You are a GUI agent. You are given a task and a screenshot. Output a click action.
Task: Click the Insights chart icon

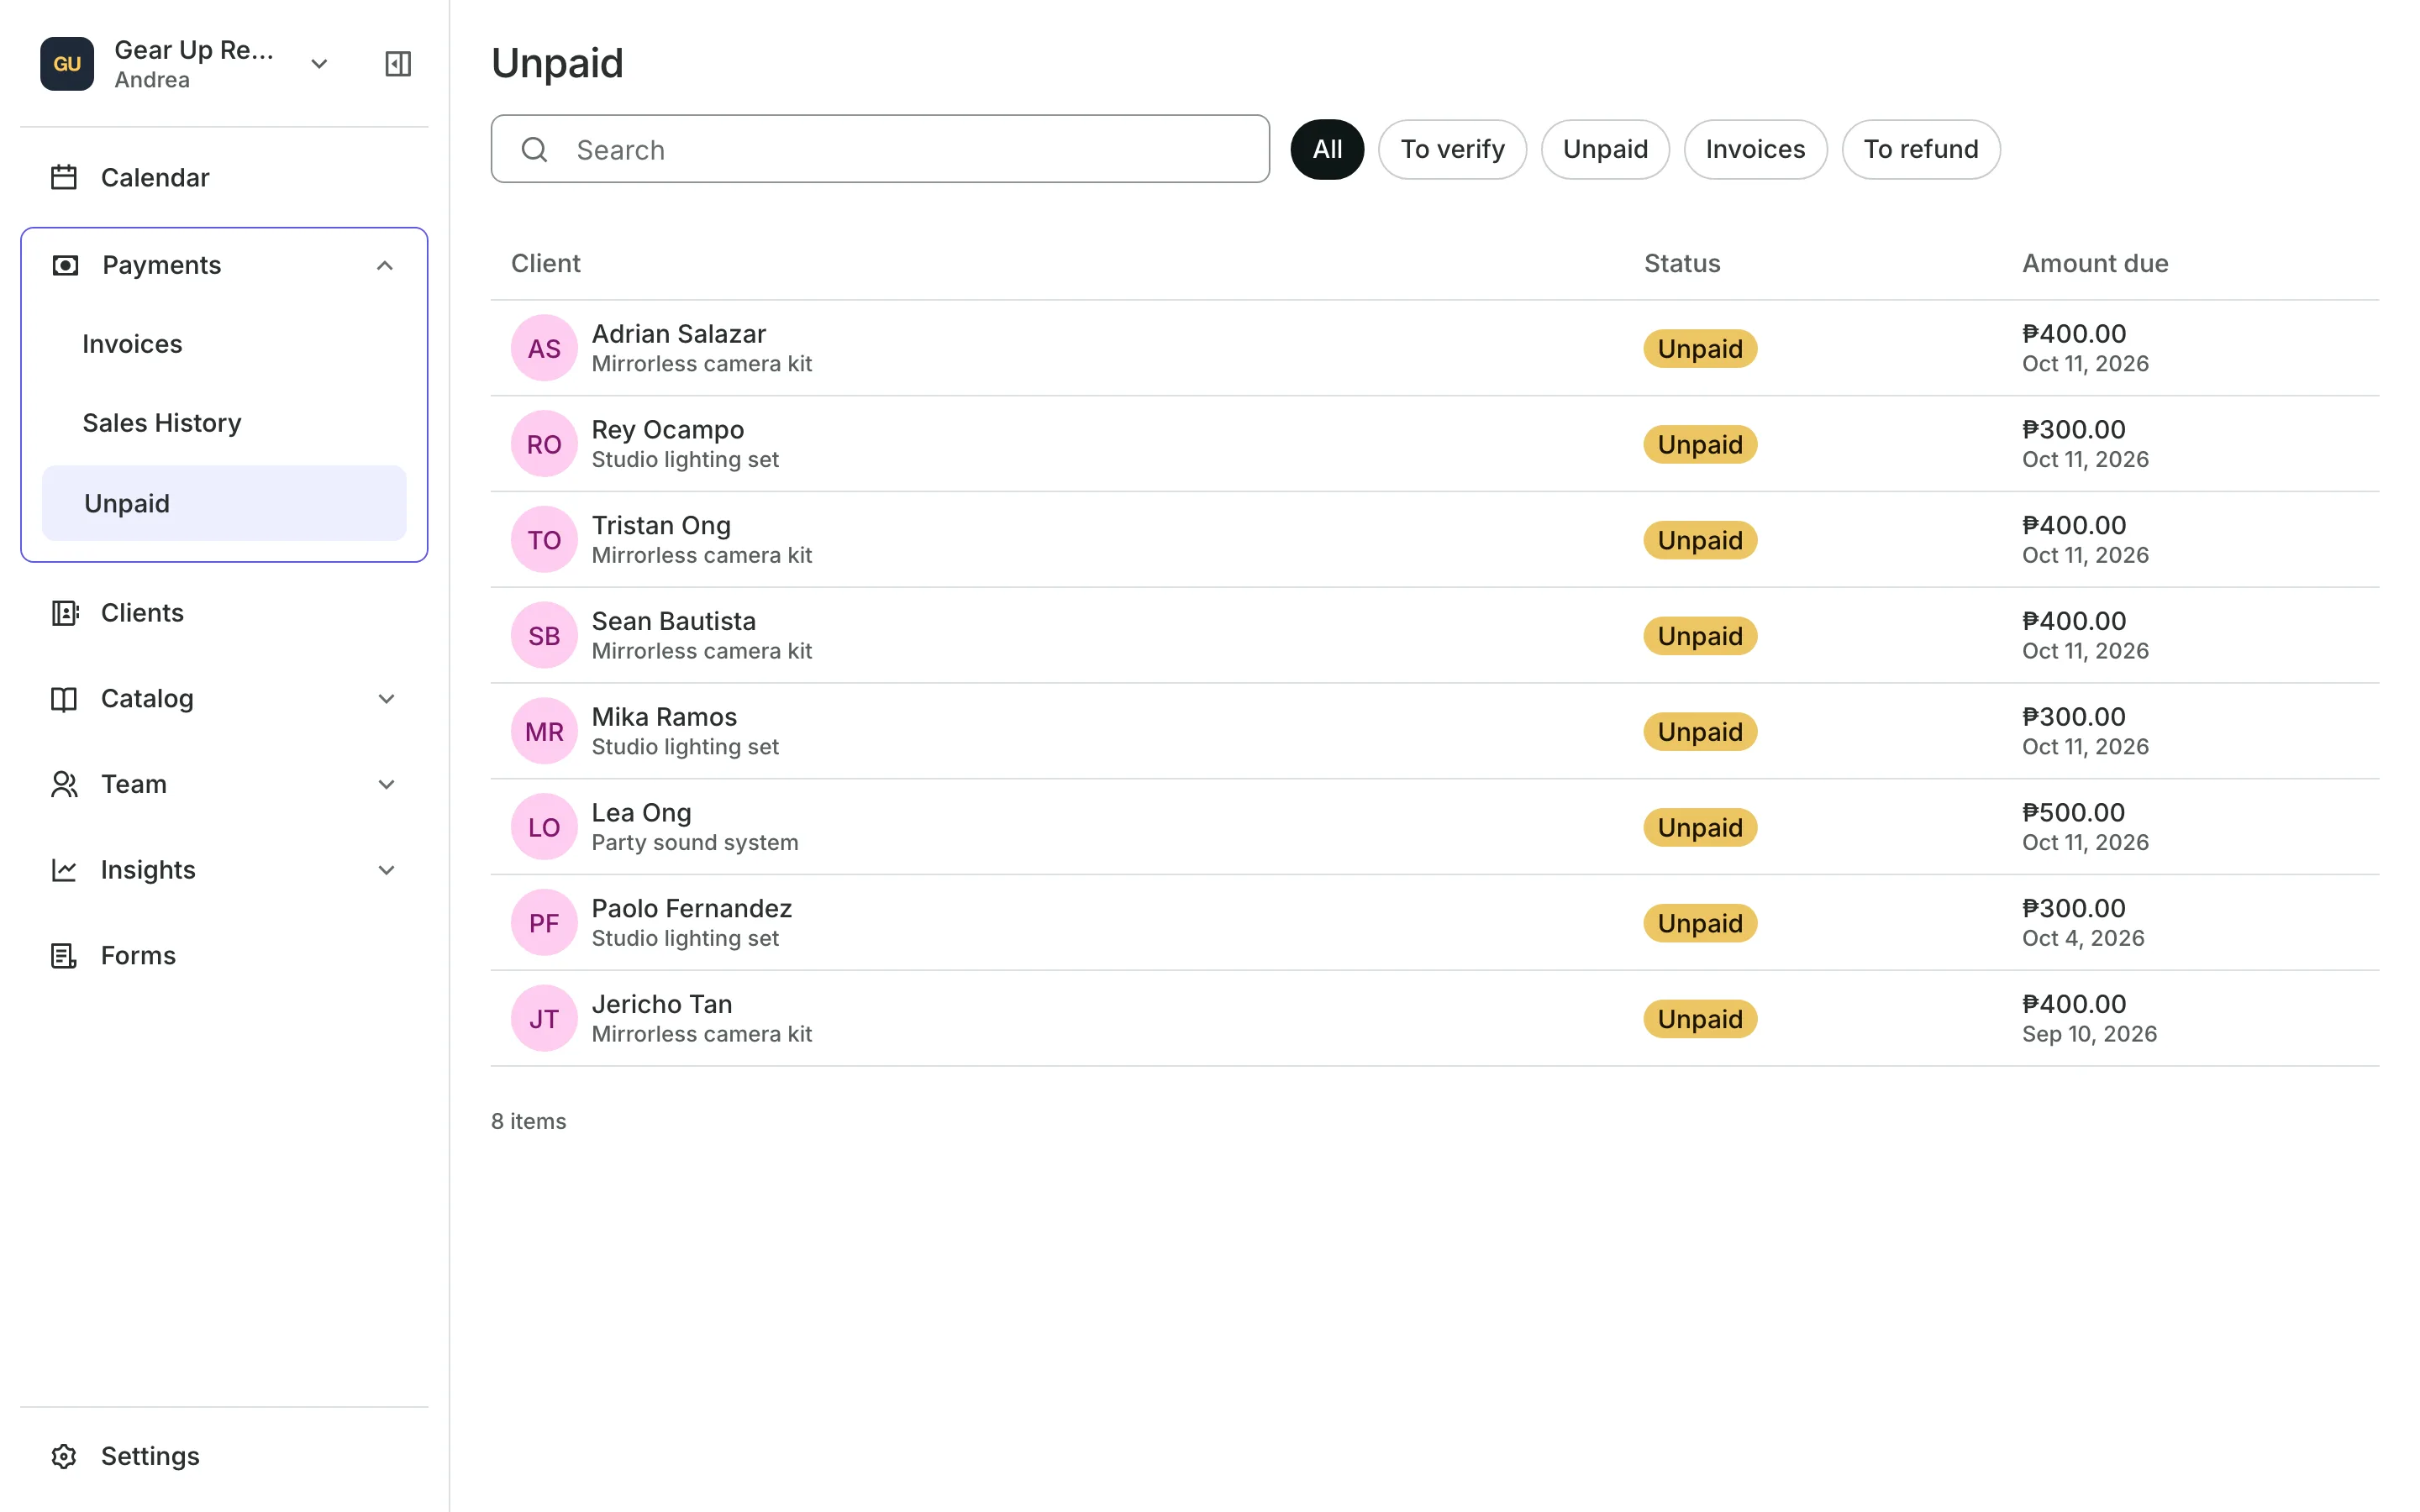64,870
